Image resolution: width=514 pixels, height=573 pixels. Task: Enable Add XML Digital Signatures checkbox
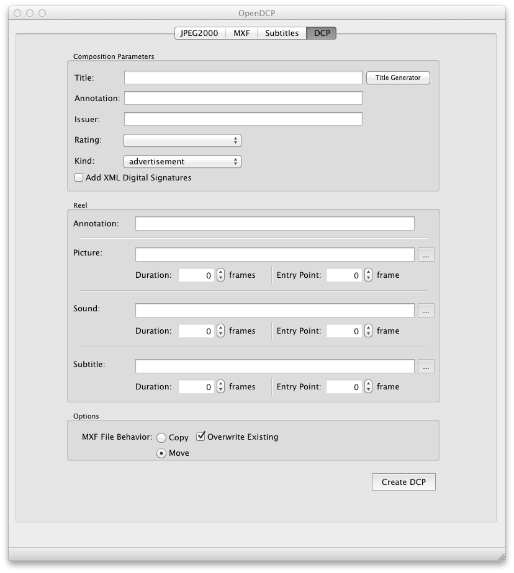tap(79, 177)
